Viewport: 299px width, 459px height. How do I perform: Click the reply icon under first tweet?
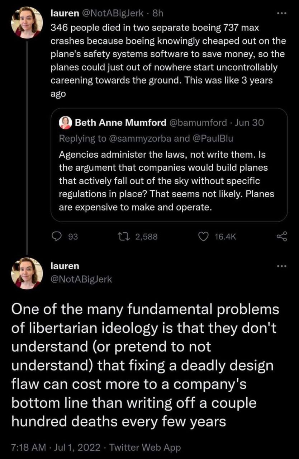click(57, 236)
